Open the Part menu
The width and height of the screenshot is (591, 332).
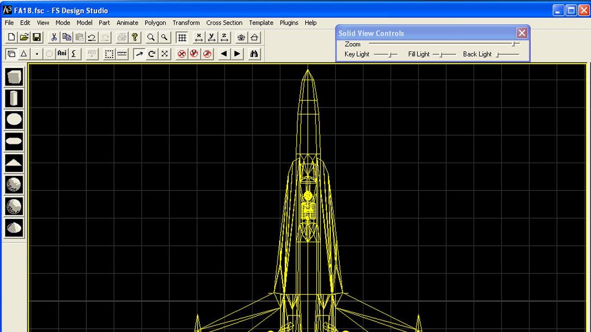click(104, 23)
